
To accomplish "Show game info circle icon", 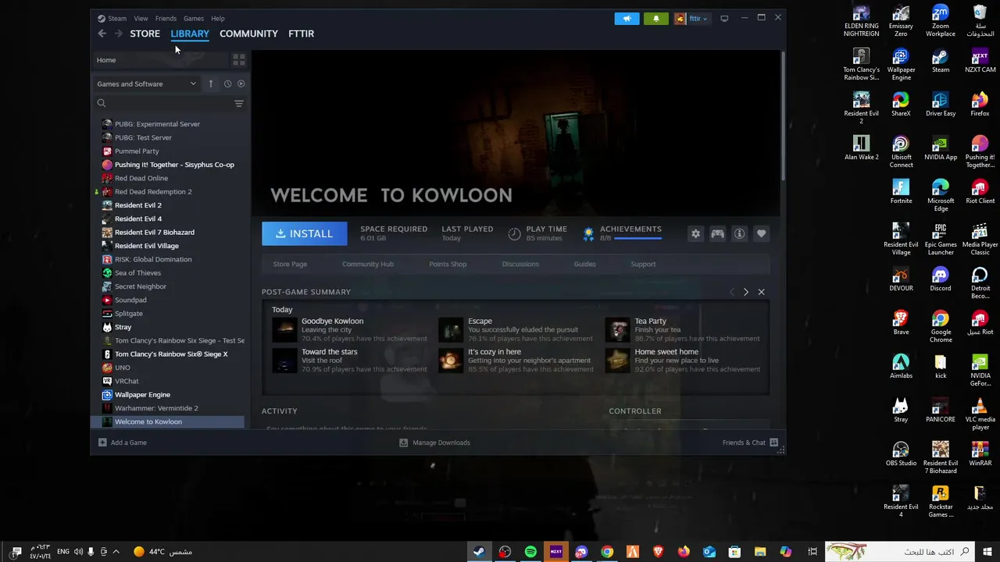I will 739,233.
